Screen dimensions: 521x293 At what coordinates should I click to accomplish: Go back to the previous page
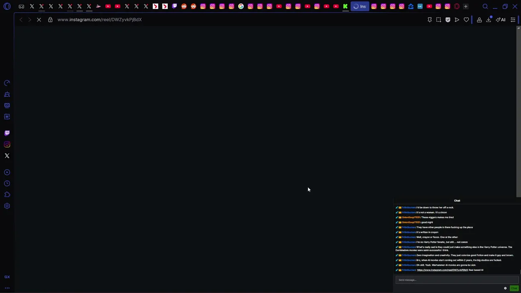click(x=21, y=20)
